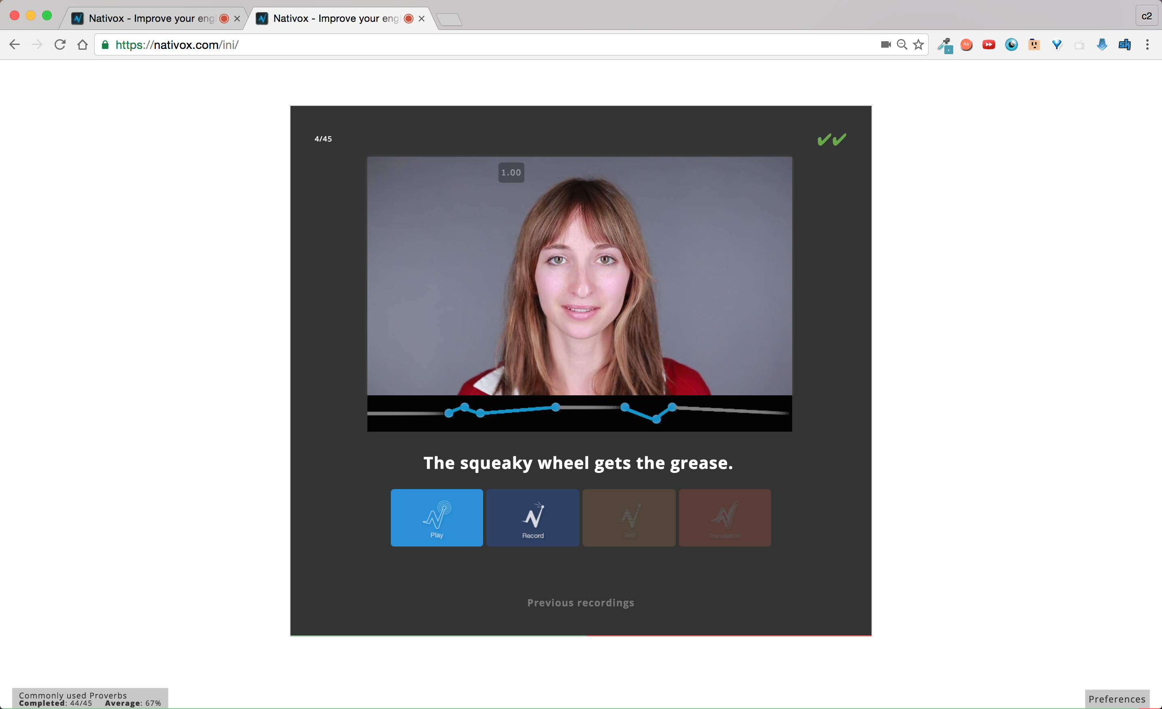Switch to the first Nativox tab
This screenshot has width=1162, height=709.
151,18
